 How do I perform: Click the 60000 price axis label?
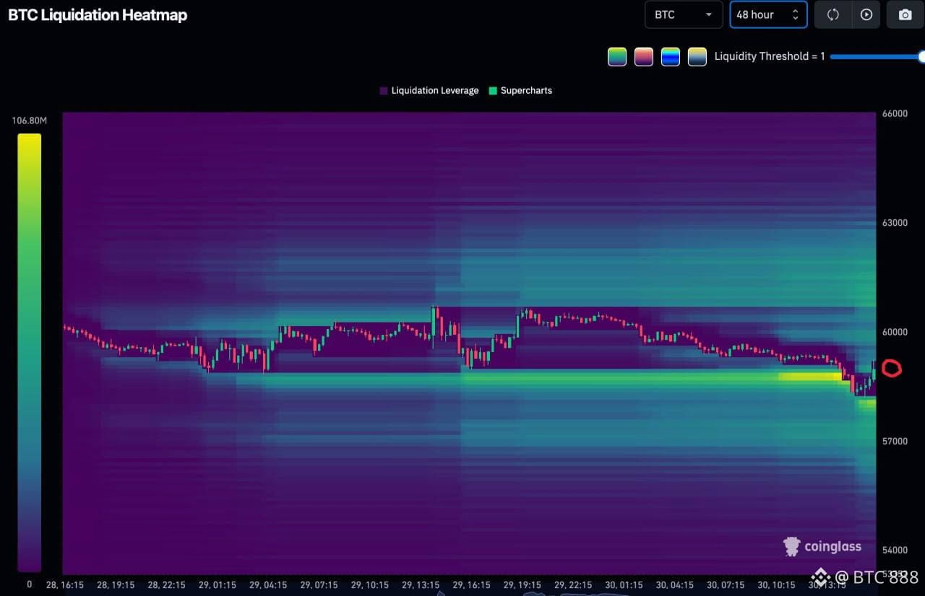click(895, 332)
